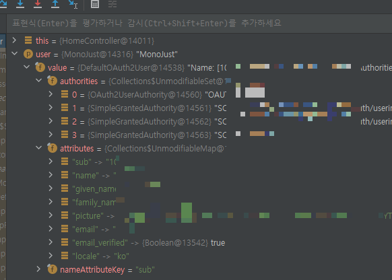Expand the nameAttributeKey field node
The image size is (392, 280).
point(38,269)
